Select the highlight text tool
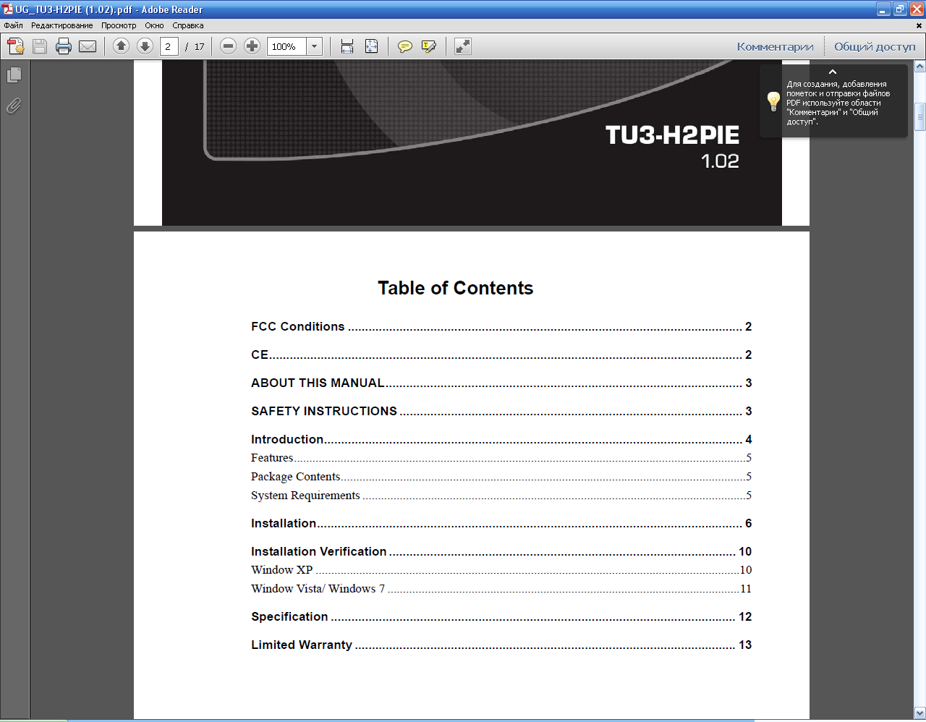 [x=429, y=47]
